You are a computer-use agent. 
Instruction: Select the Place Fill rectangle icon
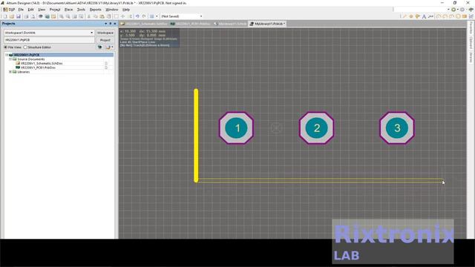coord(465,16)
